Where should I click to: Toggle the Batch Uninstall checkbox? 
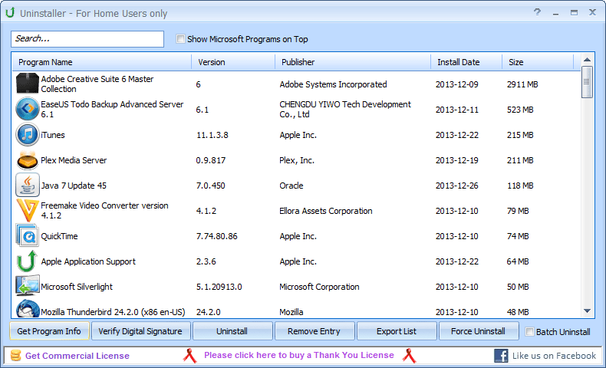pyautogui.click(x=529, y=332)
